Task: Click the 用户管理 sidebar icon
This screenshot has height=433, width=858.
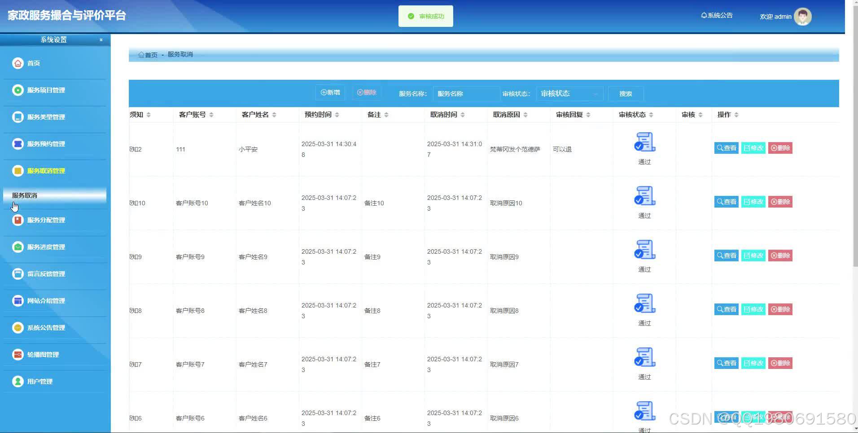Action: point(18,381)
